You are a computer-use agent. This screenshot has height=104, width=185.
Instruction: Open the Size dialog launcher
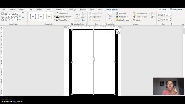pos(171,24)
